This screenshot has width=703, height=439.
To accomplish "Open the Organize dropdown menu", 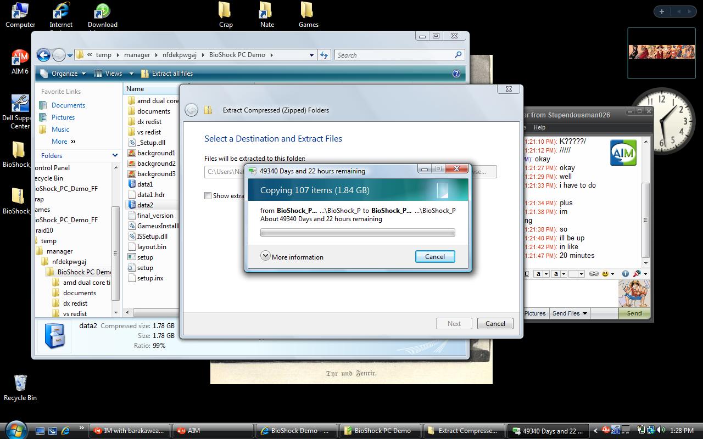I will point(62,74).
